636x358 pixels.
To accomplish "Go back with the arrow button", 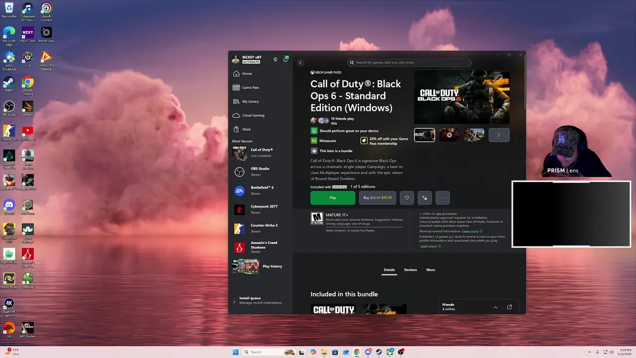I will (x=300, y=63).
